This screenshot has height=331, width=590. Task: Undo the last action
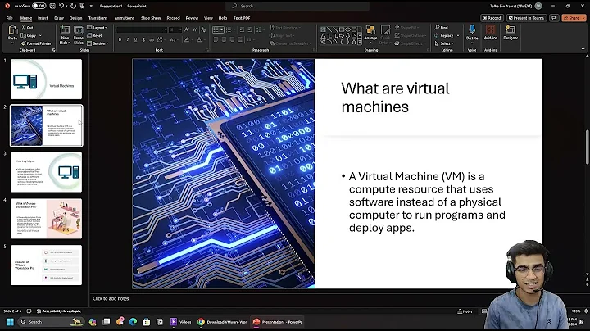point(61,6)
